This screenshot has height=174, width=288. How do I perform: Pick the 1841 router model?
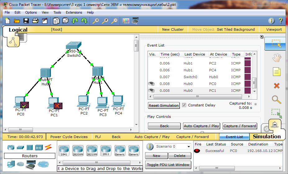pos(64,151)
